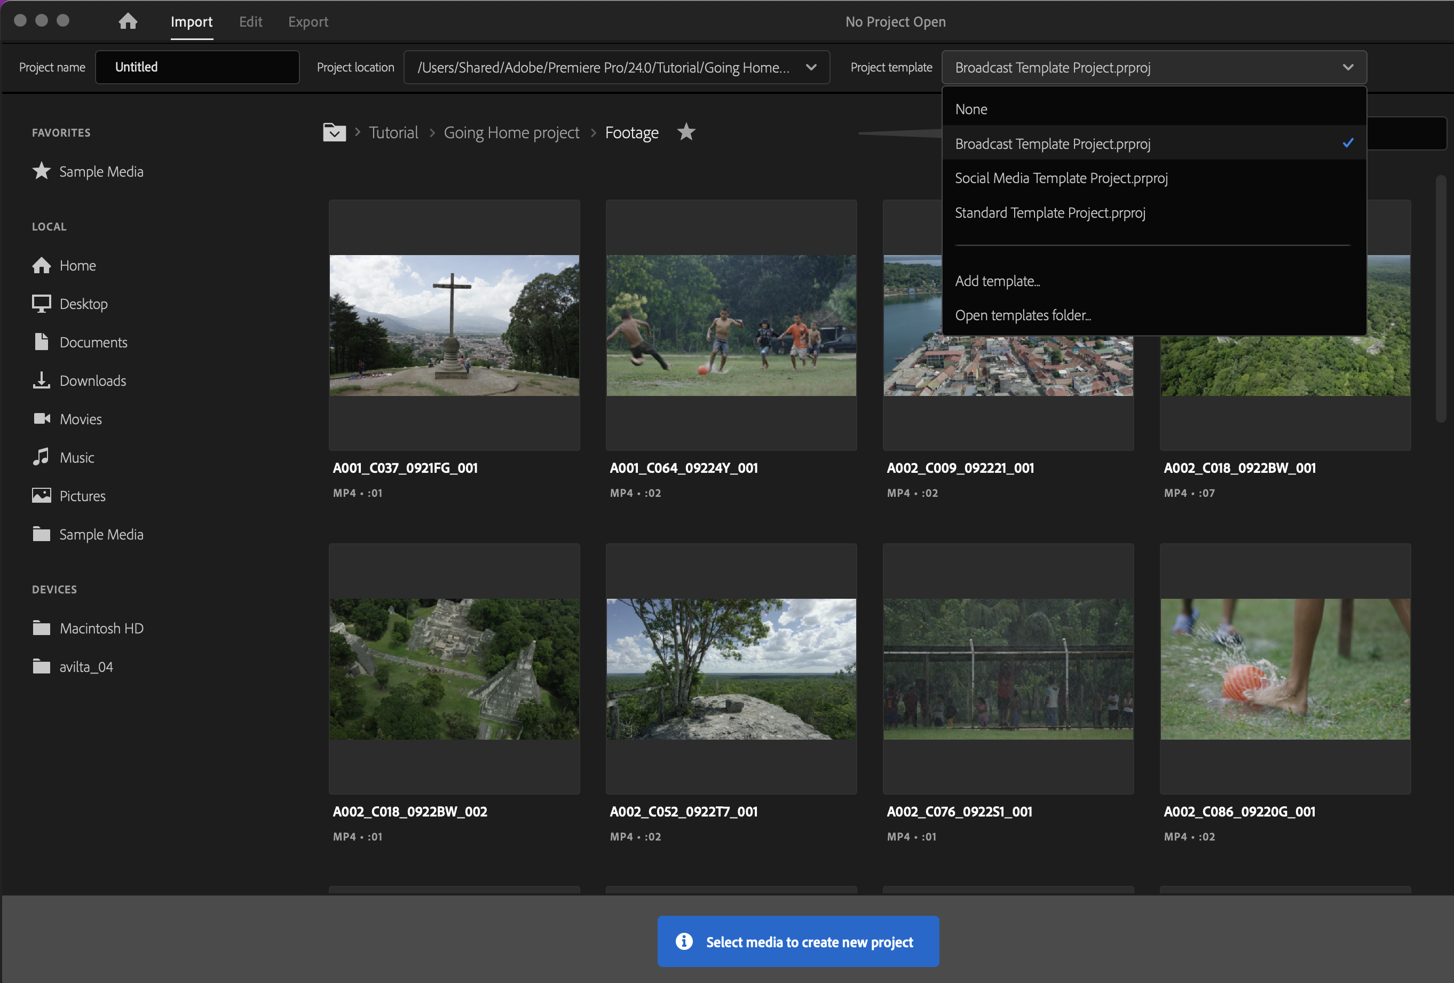Viewport: 1454px width, 983px height.
Task: Go to the Desktop folder
Action: 83,304
